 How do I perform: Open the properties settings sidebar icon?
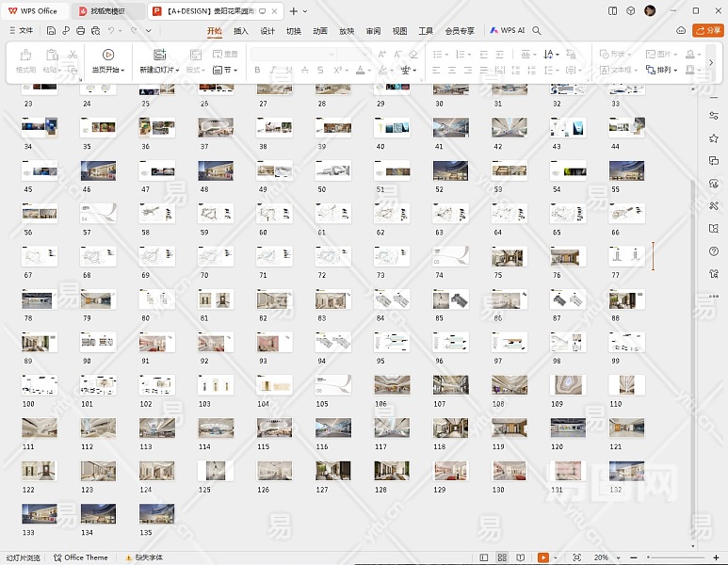click(x=714, y=116)
